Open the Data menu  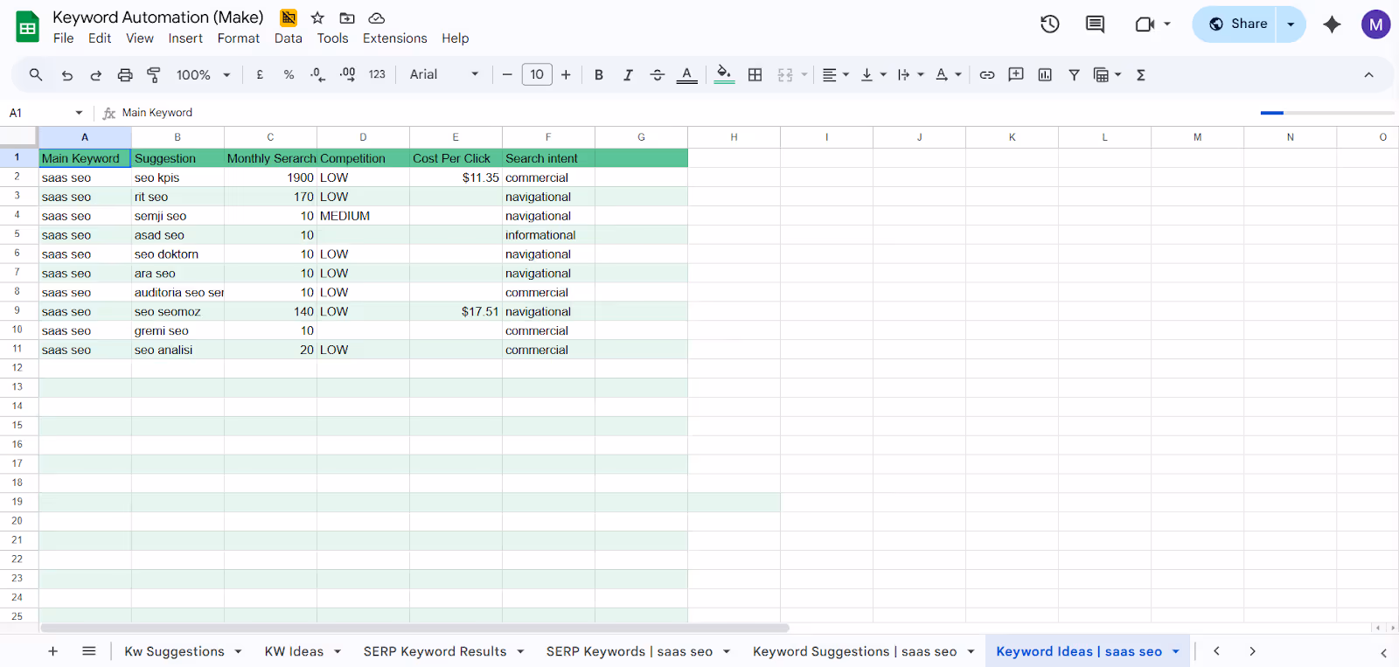pyautogui.click(x=288, y=38)
